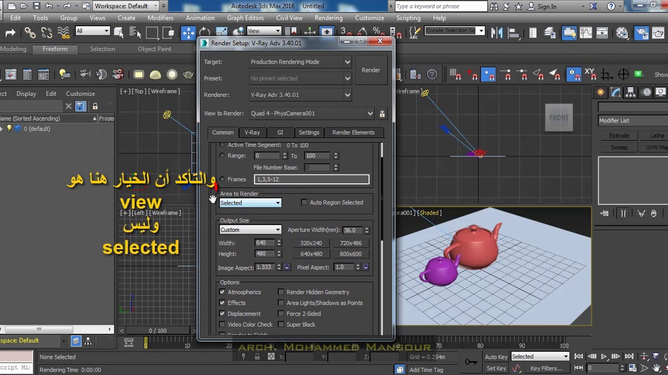This screenshot has height=375, width=668.
Task: Click the Play Animation button
Action: (604, 357)
